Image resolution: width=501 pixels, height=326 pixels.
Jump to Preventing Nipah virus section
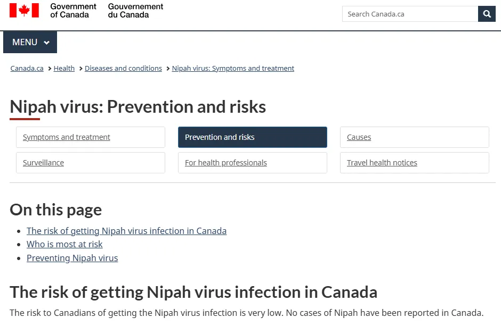72,258
